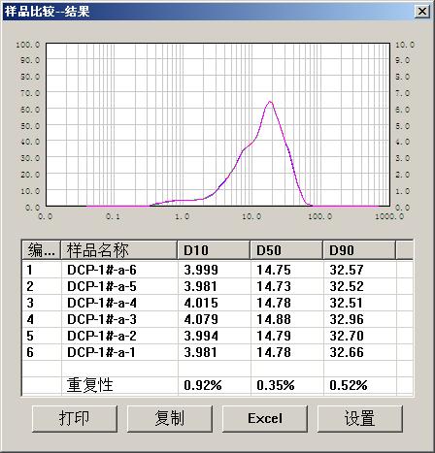The width and height of the screenshot is (435, 453).
Task: Click the D10 repeatability value 0.92%
Action: [203, 385]
